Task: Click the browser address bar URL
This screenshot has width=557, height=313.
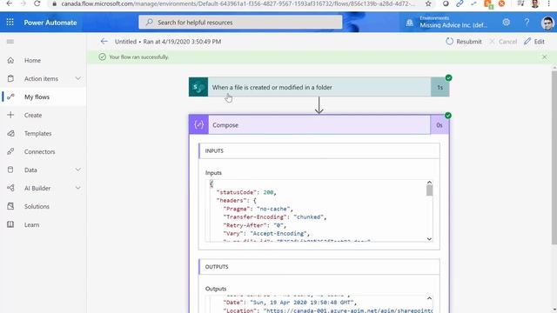Action: [238, 3]
